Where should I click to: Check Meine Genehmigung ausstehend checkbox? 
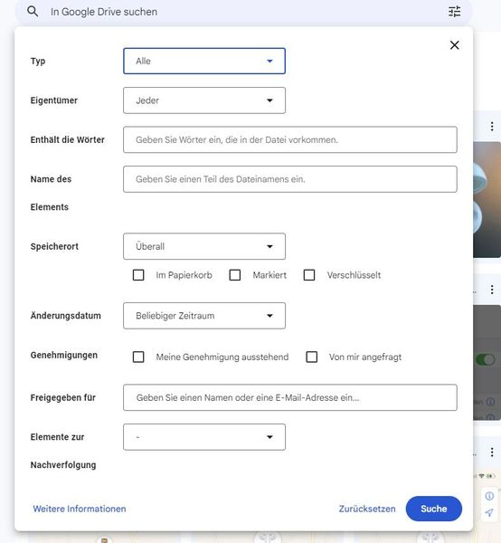point(138,357)
